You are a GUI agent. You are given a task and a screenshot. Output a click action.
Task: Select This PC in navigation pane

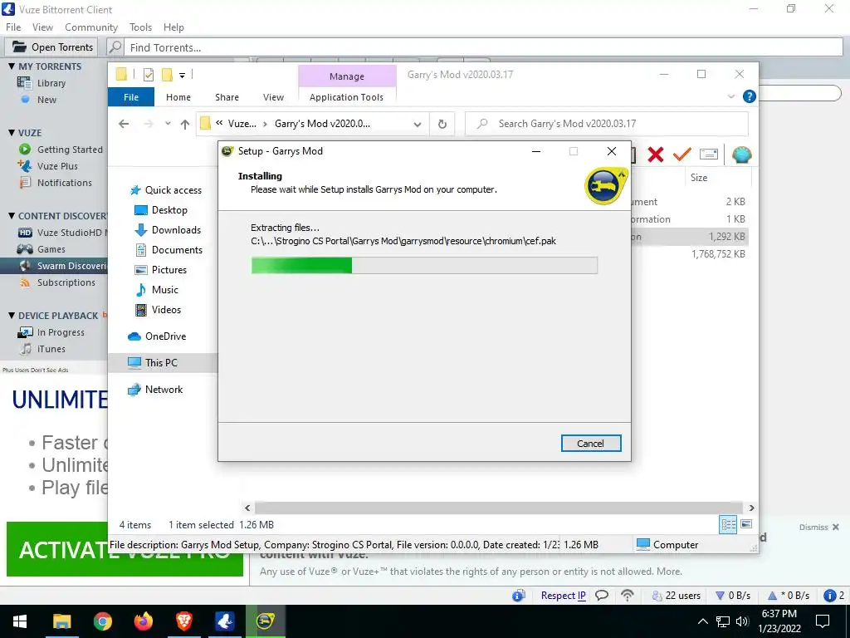click(162, 363)
